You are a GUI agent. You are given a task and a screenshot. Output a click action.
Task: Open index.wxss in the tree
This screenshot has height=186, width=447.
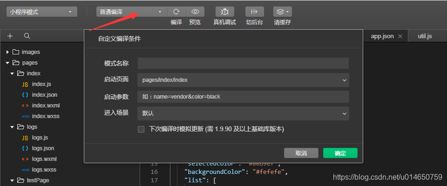point(46,117)
